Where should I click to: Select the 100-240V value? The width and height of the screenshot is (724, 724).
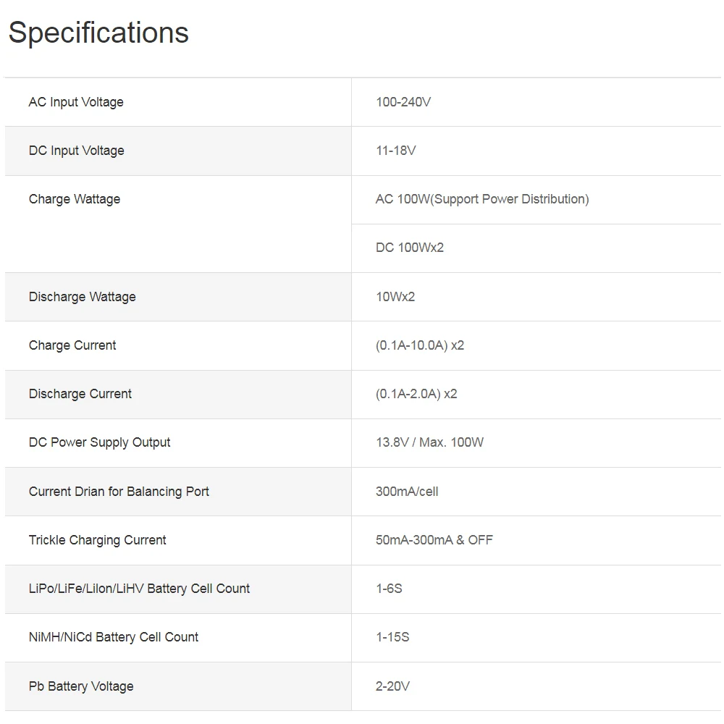click(403, 102)
